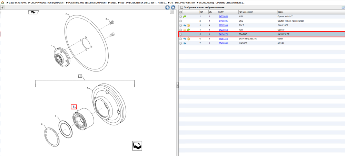345x156 pixels.
Task: Toggle the selection circle for the SNAP RING row
Action: (x=181, y=39)
